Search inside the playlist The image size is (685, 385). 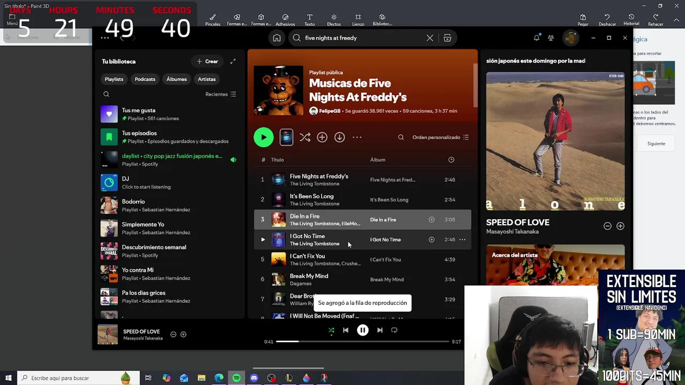pos(401,137)
